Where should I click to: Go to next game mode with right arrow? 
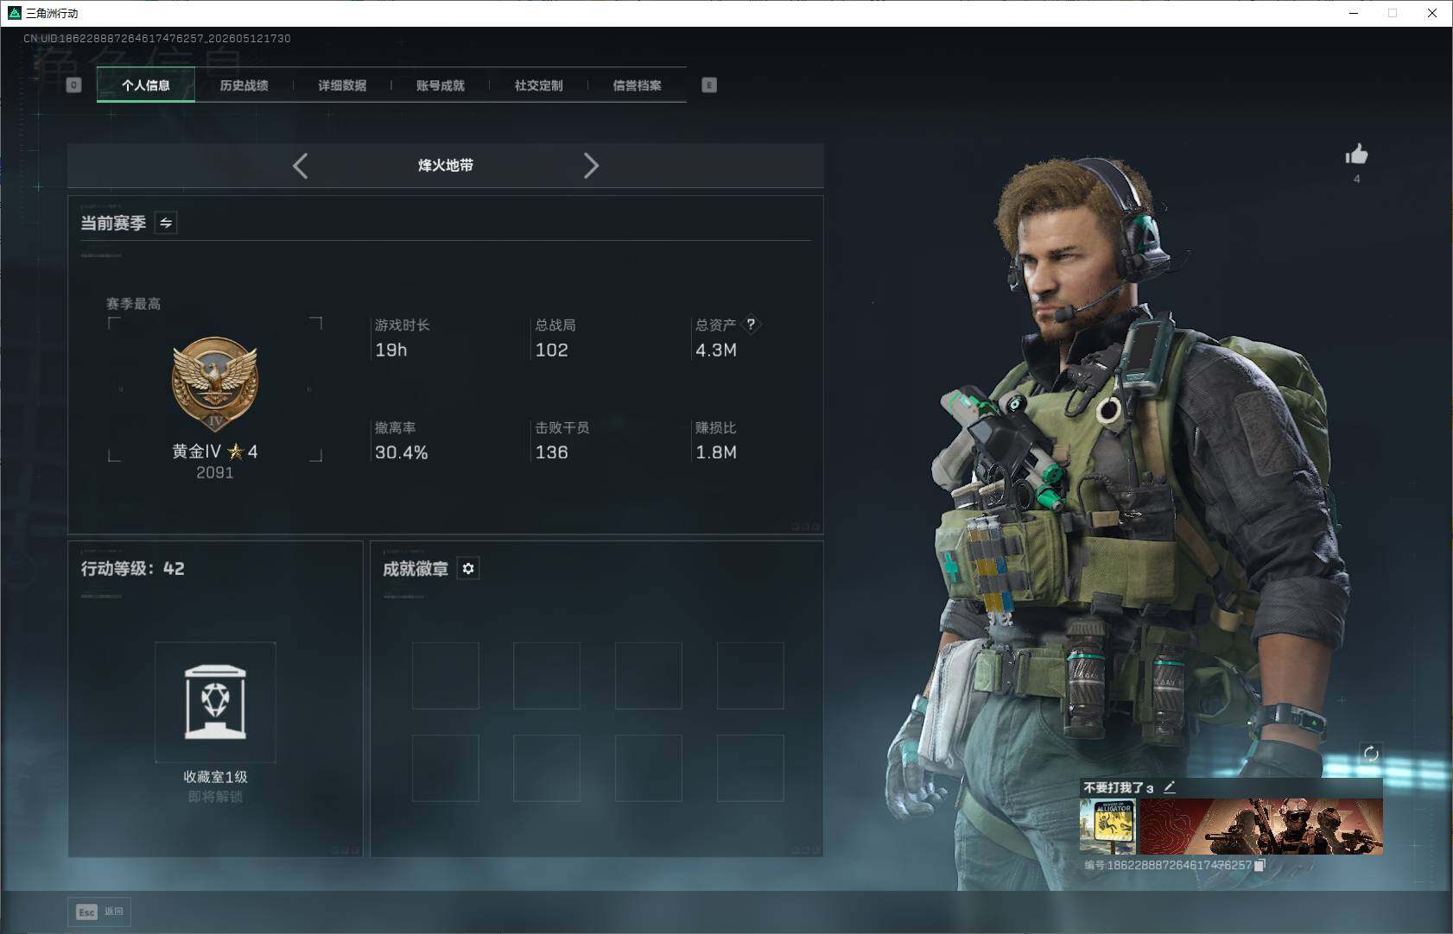pos(591,166)
